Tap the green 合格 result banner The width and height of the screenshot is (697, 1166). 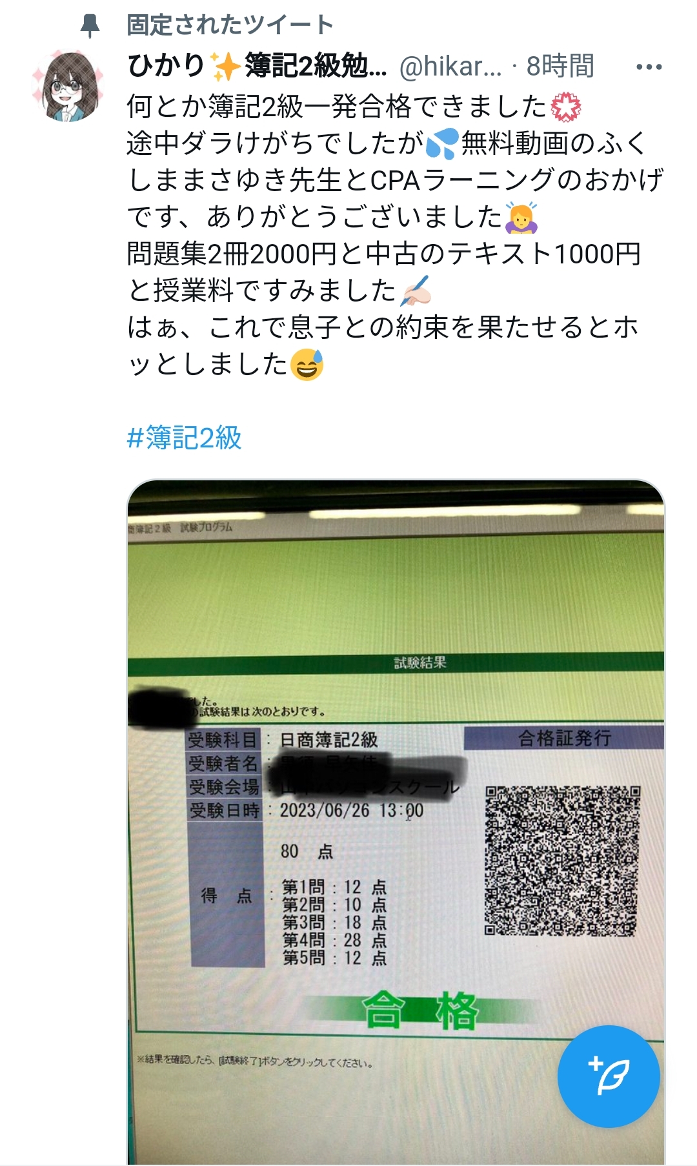pos(419,1010)
